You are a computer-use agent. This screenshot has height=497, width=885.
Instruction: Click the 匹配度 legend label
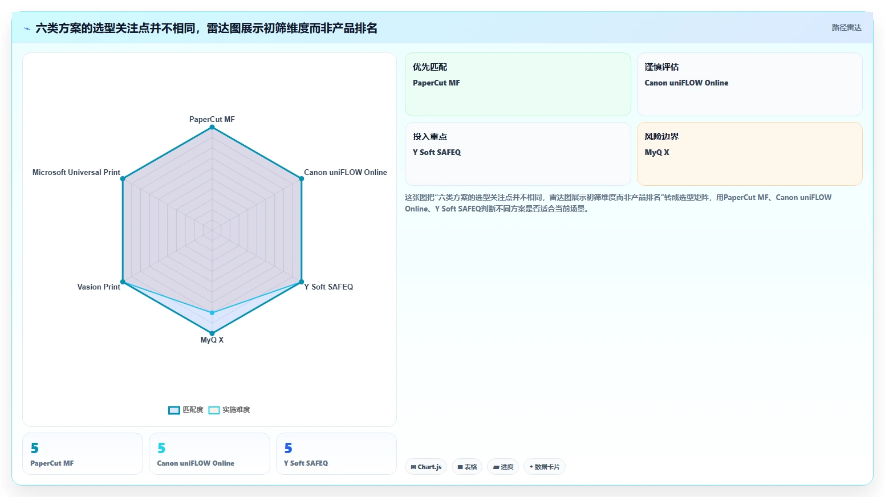(x=193, y=410)
